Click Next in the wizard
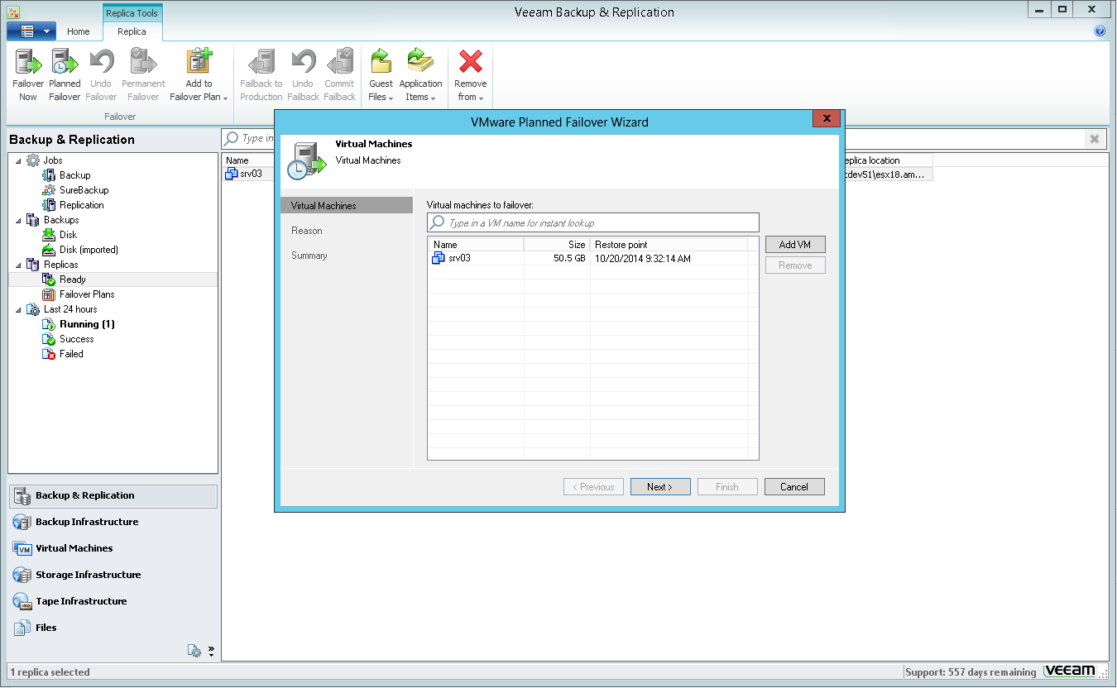Image resolution: width=1117 pixels, height=688 pixels. tap(660, 487)
